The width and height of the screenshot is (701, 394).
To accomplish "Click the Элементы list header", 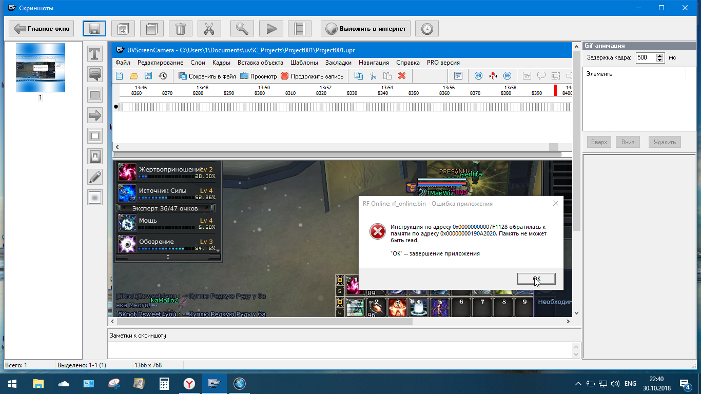I will 635,74.
